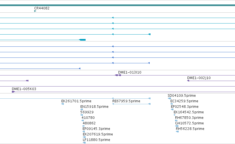Select the glyph under label 569929
This screenshot has width=235, height=144.
(82, 115)
